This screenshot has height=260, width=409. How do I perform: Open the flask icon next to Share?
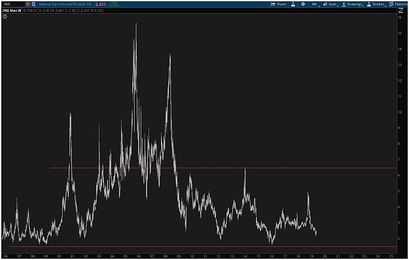(x=293, y=4)
